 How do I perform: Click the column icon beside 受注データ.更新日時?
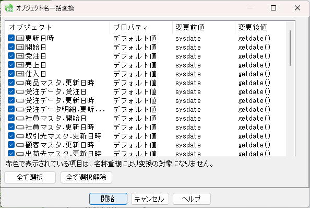[20, 101]
